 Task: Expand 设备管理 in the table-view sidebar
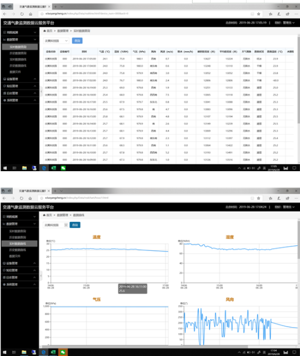(20, 79)
